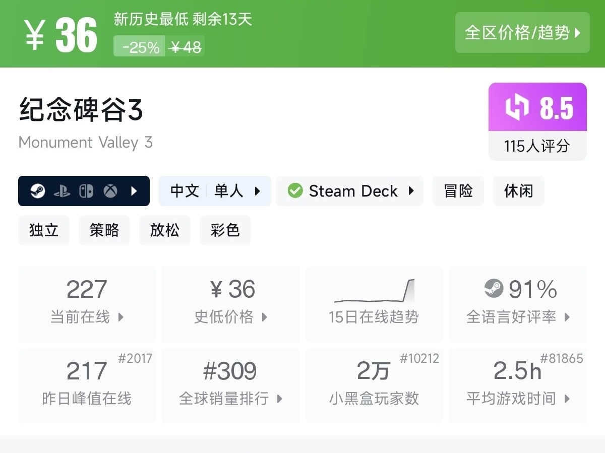The image size is (605, 453).
Task: Open the 平均游戏时间 average playtime stat
Action: click(518, 385)
